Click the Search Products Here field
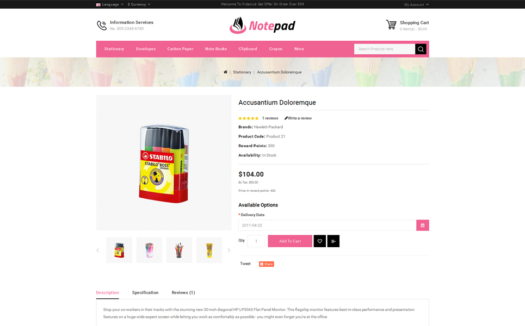The width and height of the screenshot is (525, 326). [385, 49]
